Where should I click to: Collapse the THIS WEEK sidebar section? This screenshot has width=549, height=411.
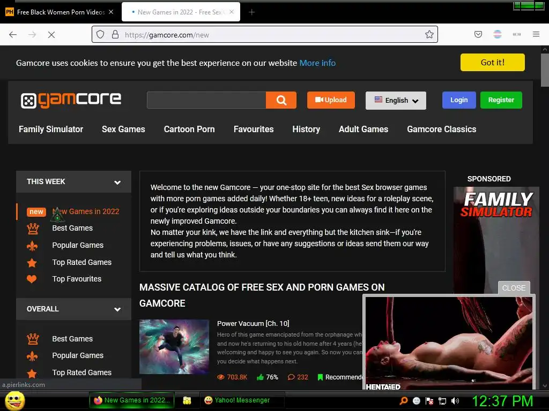[117, 182]
